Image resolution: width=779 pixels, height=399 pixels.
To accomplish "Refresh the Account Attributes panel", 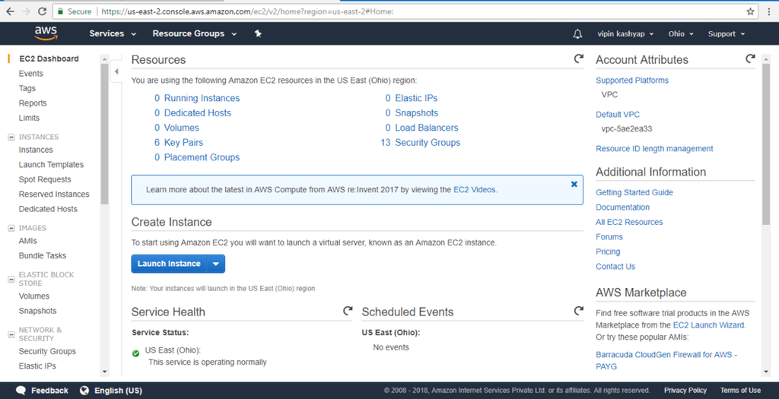I will click(750, 59).
